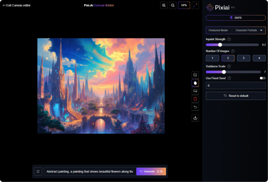Choose 4 under Number Of Images
268x182 pixels.
click(259, 58)
